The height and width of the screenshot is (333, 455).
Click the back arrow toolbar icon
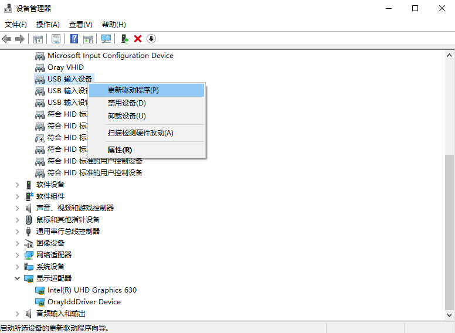click(x=6, y=39)
